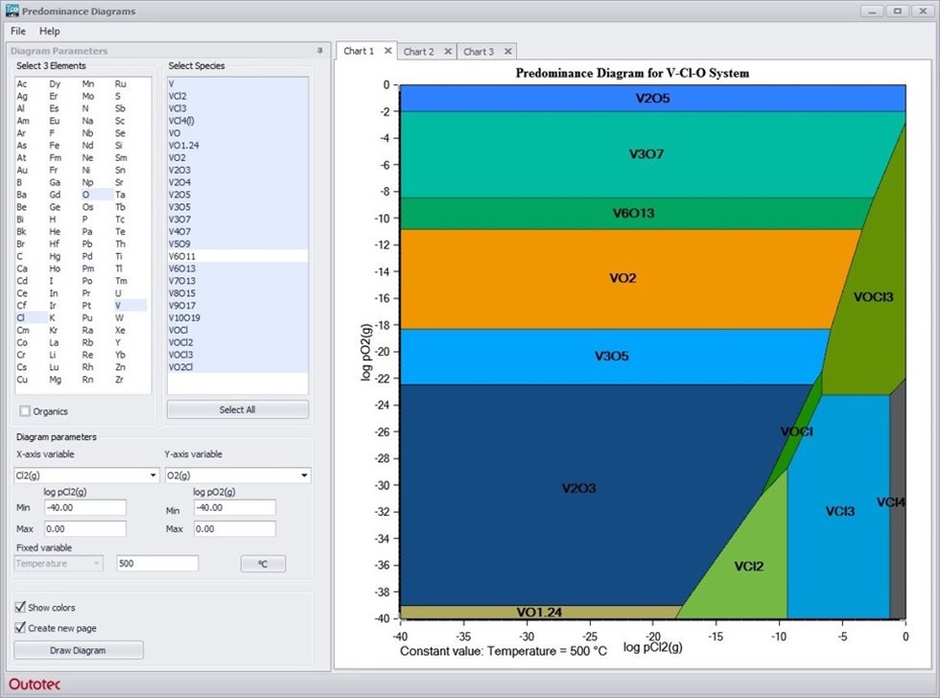Click the Draw Diagram button
This screenshot has height=698, width=940.
tap(79, 649)
